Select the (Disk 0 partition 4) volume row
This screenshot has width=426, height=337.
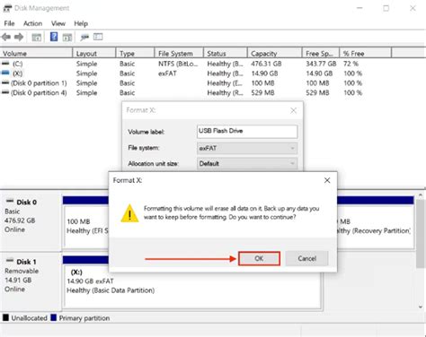coord(182,92)
